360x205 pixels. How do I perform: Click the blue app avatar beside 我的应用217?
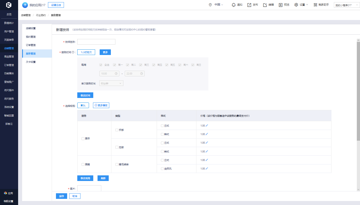25,5
